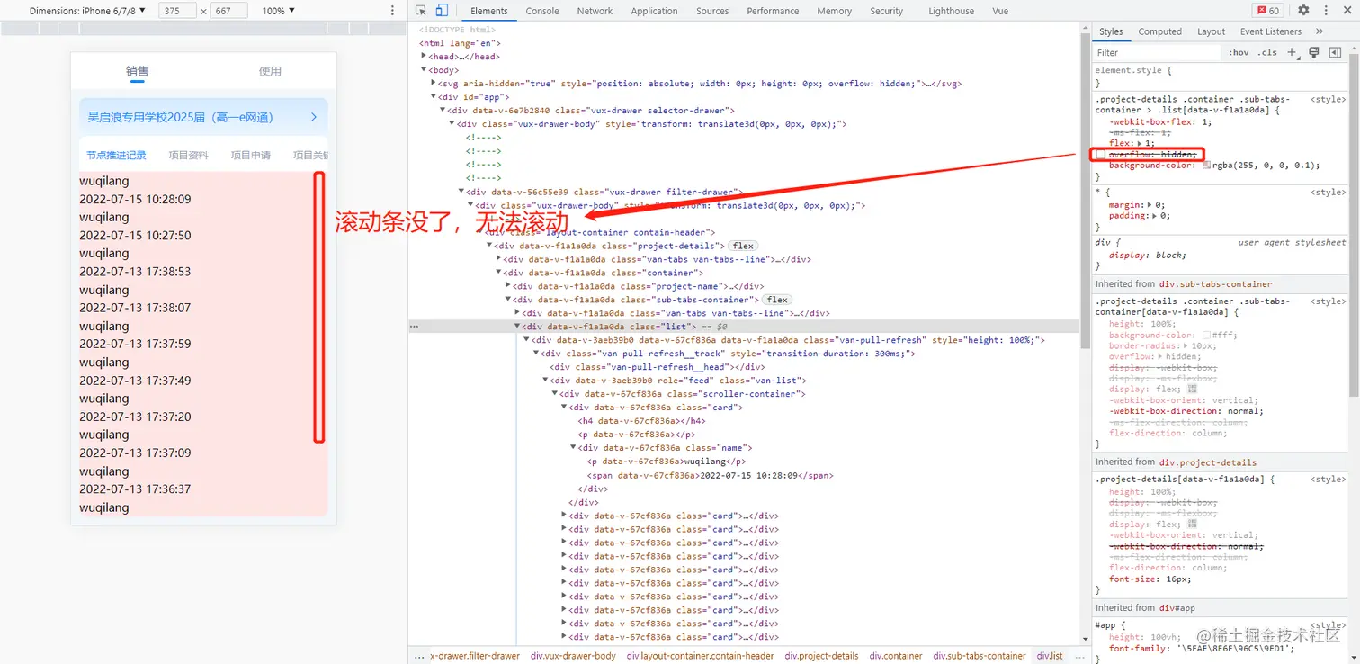The image size is (1360, 664).
Task: Collapse the div id="app" node
Action: tap(433, 97)
